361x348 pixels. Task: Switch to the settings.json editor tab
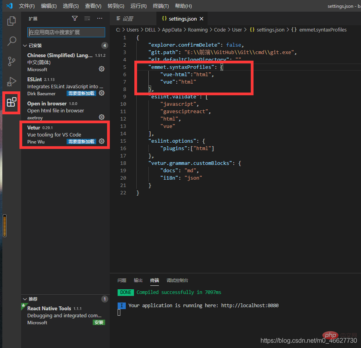point(182,19)
